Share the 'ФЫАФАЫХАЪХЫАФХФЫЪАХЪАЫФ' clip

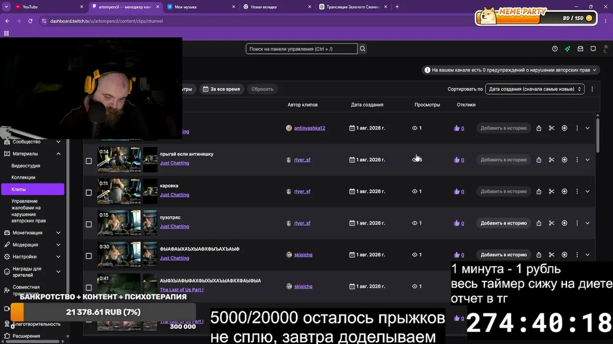[539, 255]
